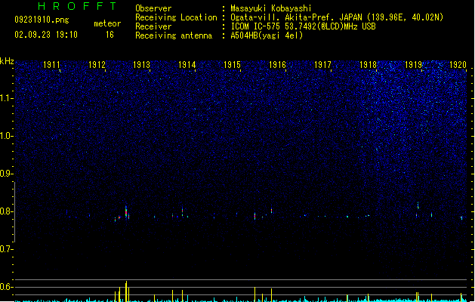This screenshot has width=475, height=302.
Task: Click the 0.8 frequency axis label
Action: pos(7,211)
